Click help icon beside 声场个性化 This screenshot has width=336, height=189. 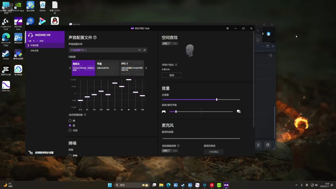[176, 65]
